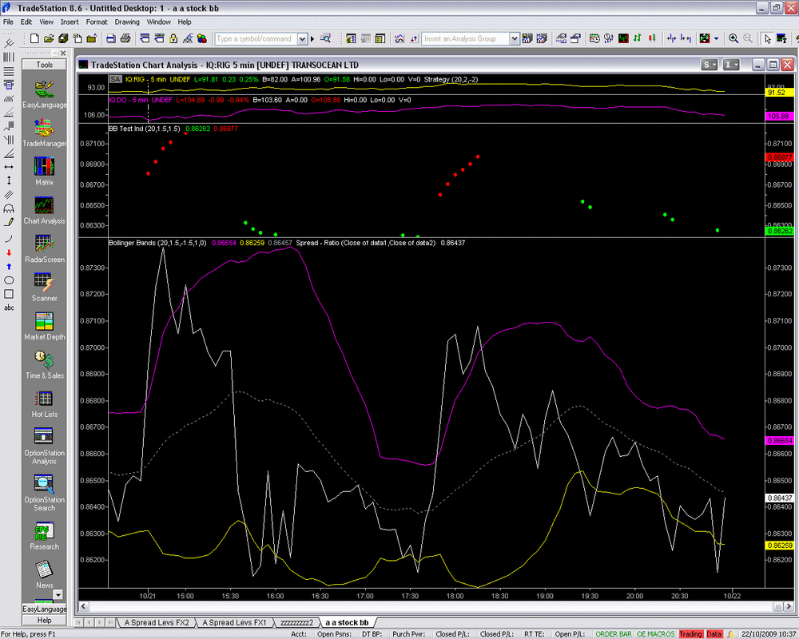Image resolution: width=799 pixels, height=639 pixels.
Task: Open OptionStation Search tool
Action: (44, 493)
